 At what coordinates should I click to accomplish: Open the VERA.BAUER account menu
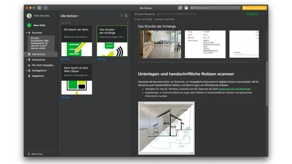[41, 16]
